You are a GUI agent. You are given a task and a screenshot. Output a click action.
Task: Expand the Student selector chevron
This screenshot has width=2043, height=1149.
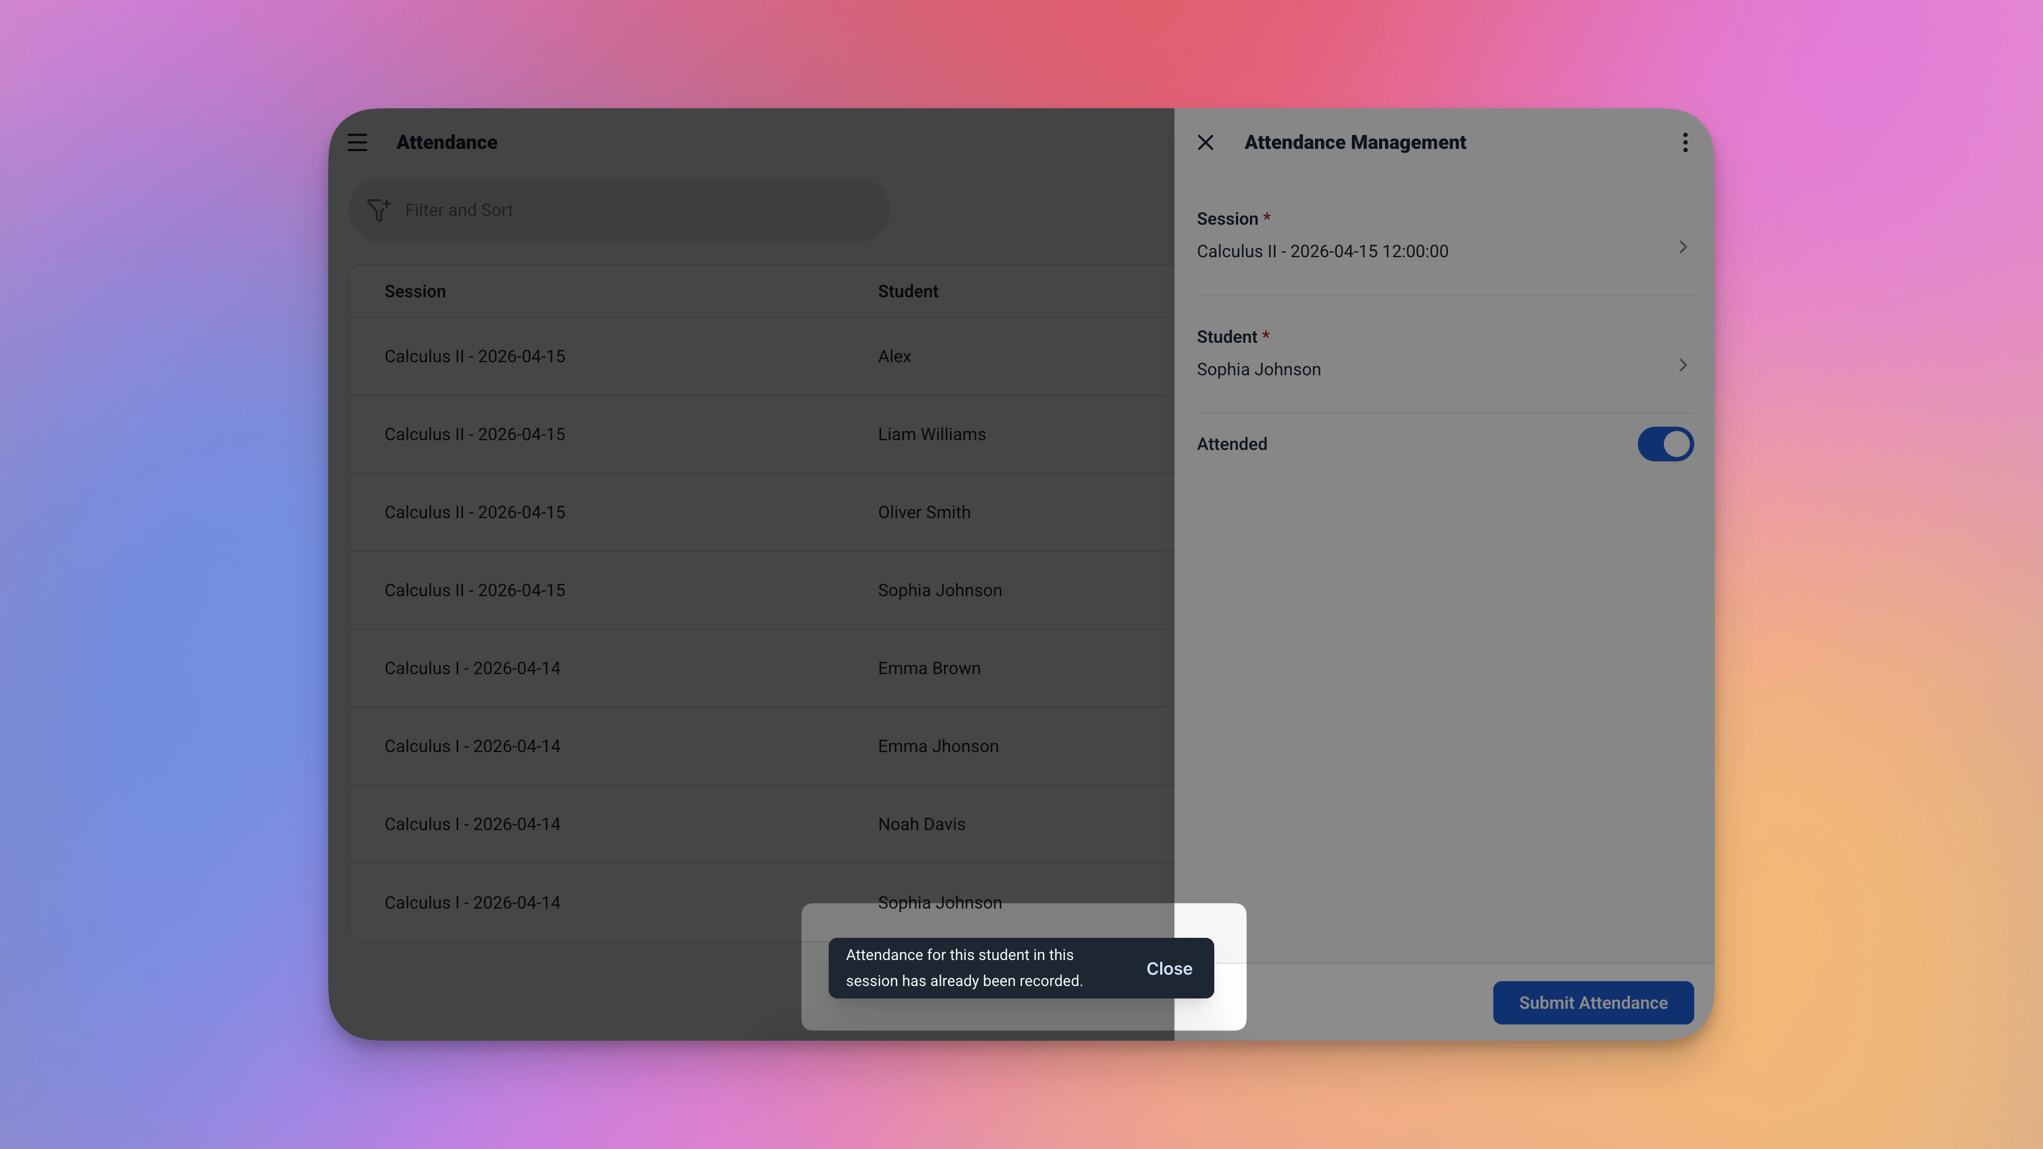[1682, 365]
